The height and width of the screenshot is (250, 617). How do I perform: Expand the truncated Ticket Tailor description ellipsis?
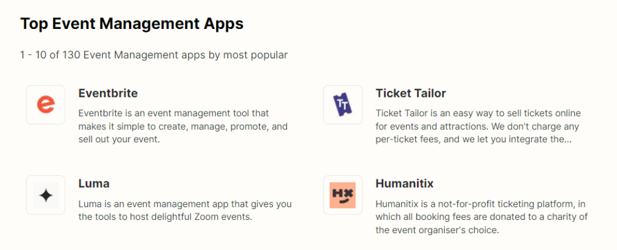click(566, 140)
